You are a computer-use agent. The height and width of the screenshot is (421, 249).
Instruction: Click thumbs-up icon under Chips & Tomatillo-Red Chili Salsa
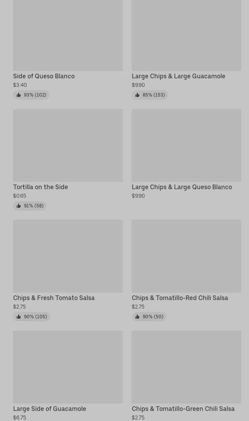pyautogui.click(x=137, y=317)
